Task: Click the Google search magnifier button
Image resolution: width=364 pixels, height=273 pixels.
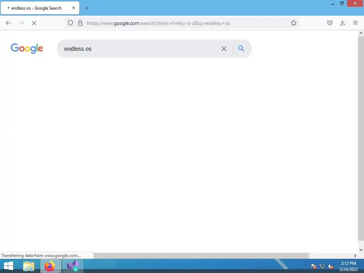Action: pos(241,48)
